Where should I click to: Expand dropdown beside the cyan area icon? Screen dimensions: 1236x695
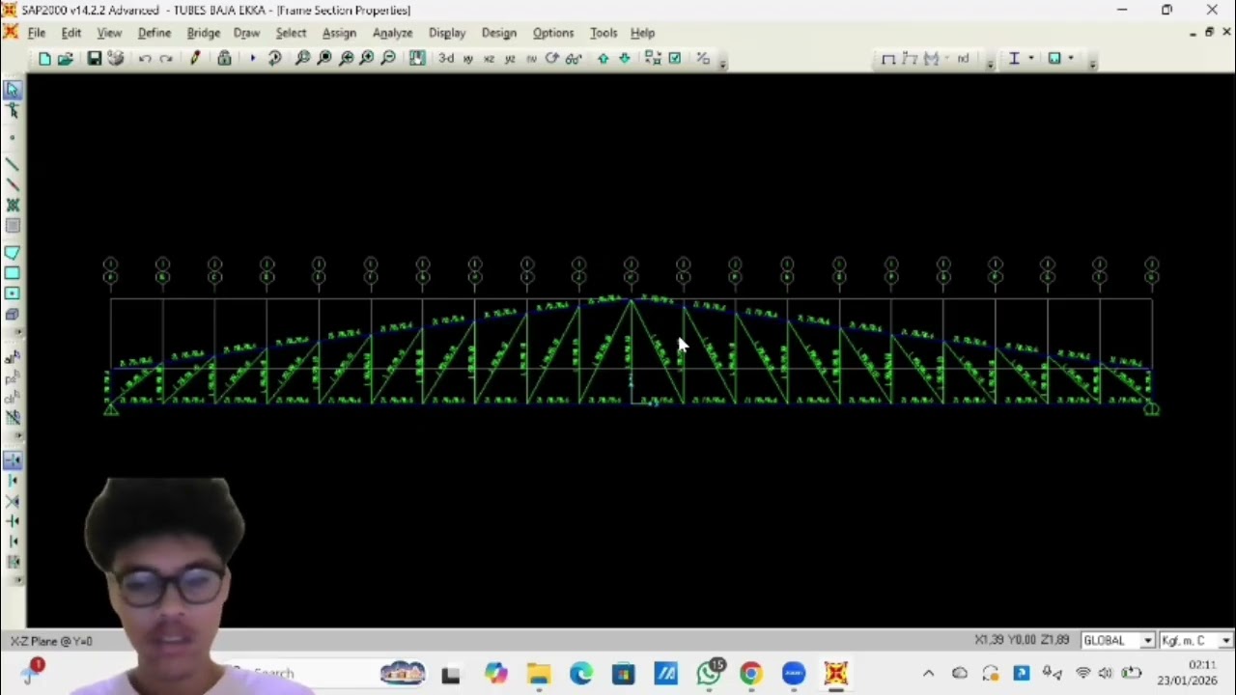pos(1071,59)
